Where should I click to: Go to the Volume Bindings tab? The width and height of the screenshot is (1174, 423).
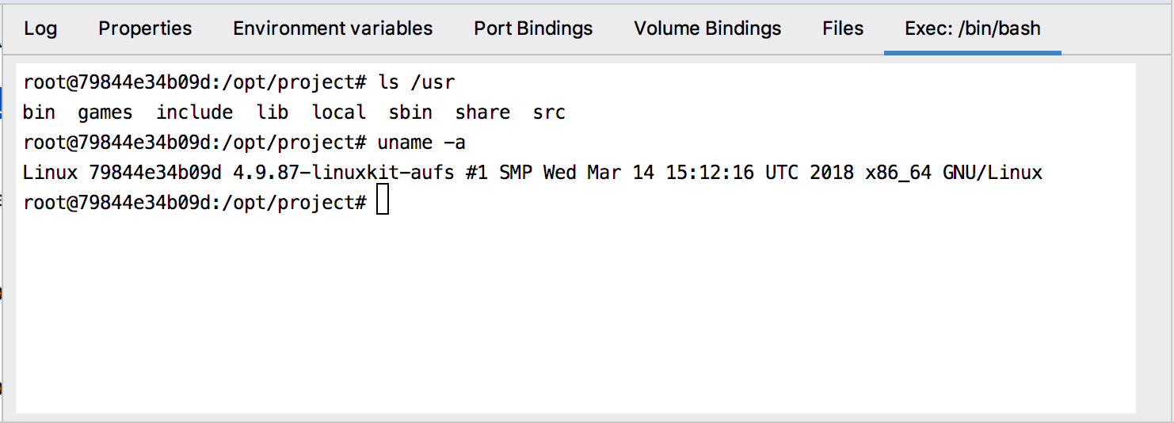(x=707, y=29)
